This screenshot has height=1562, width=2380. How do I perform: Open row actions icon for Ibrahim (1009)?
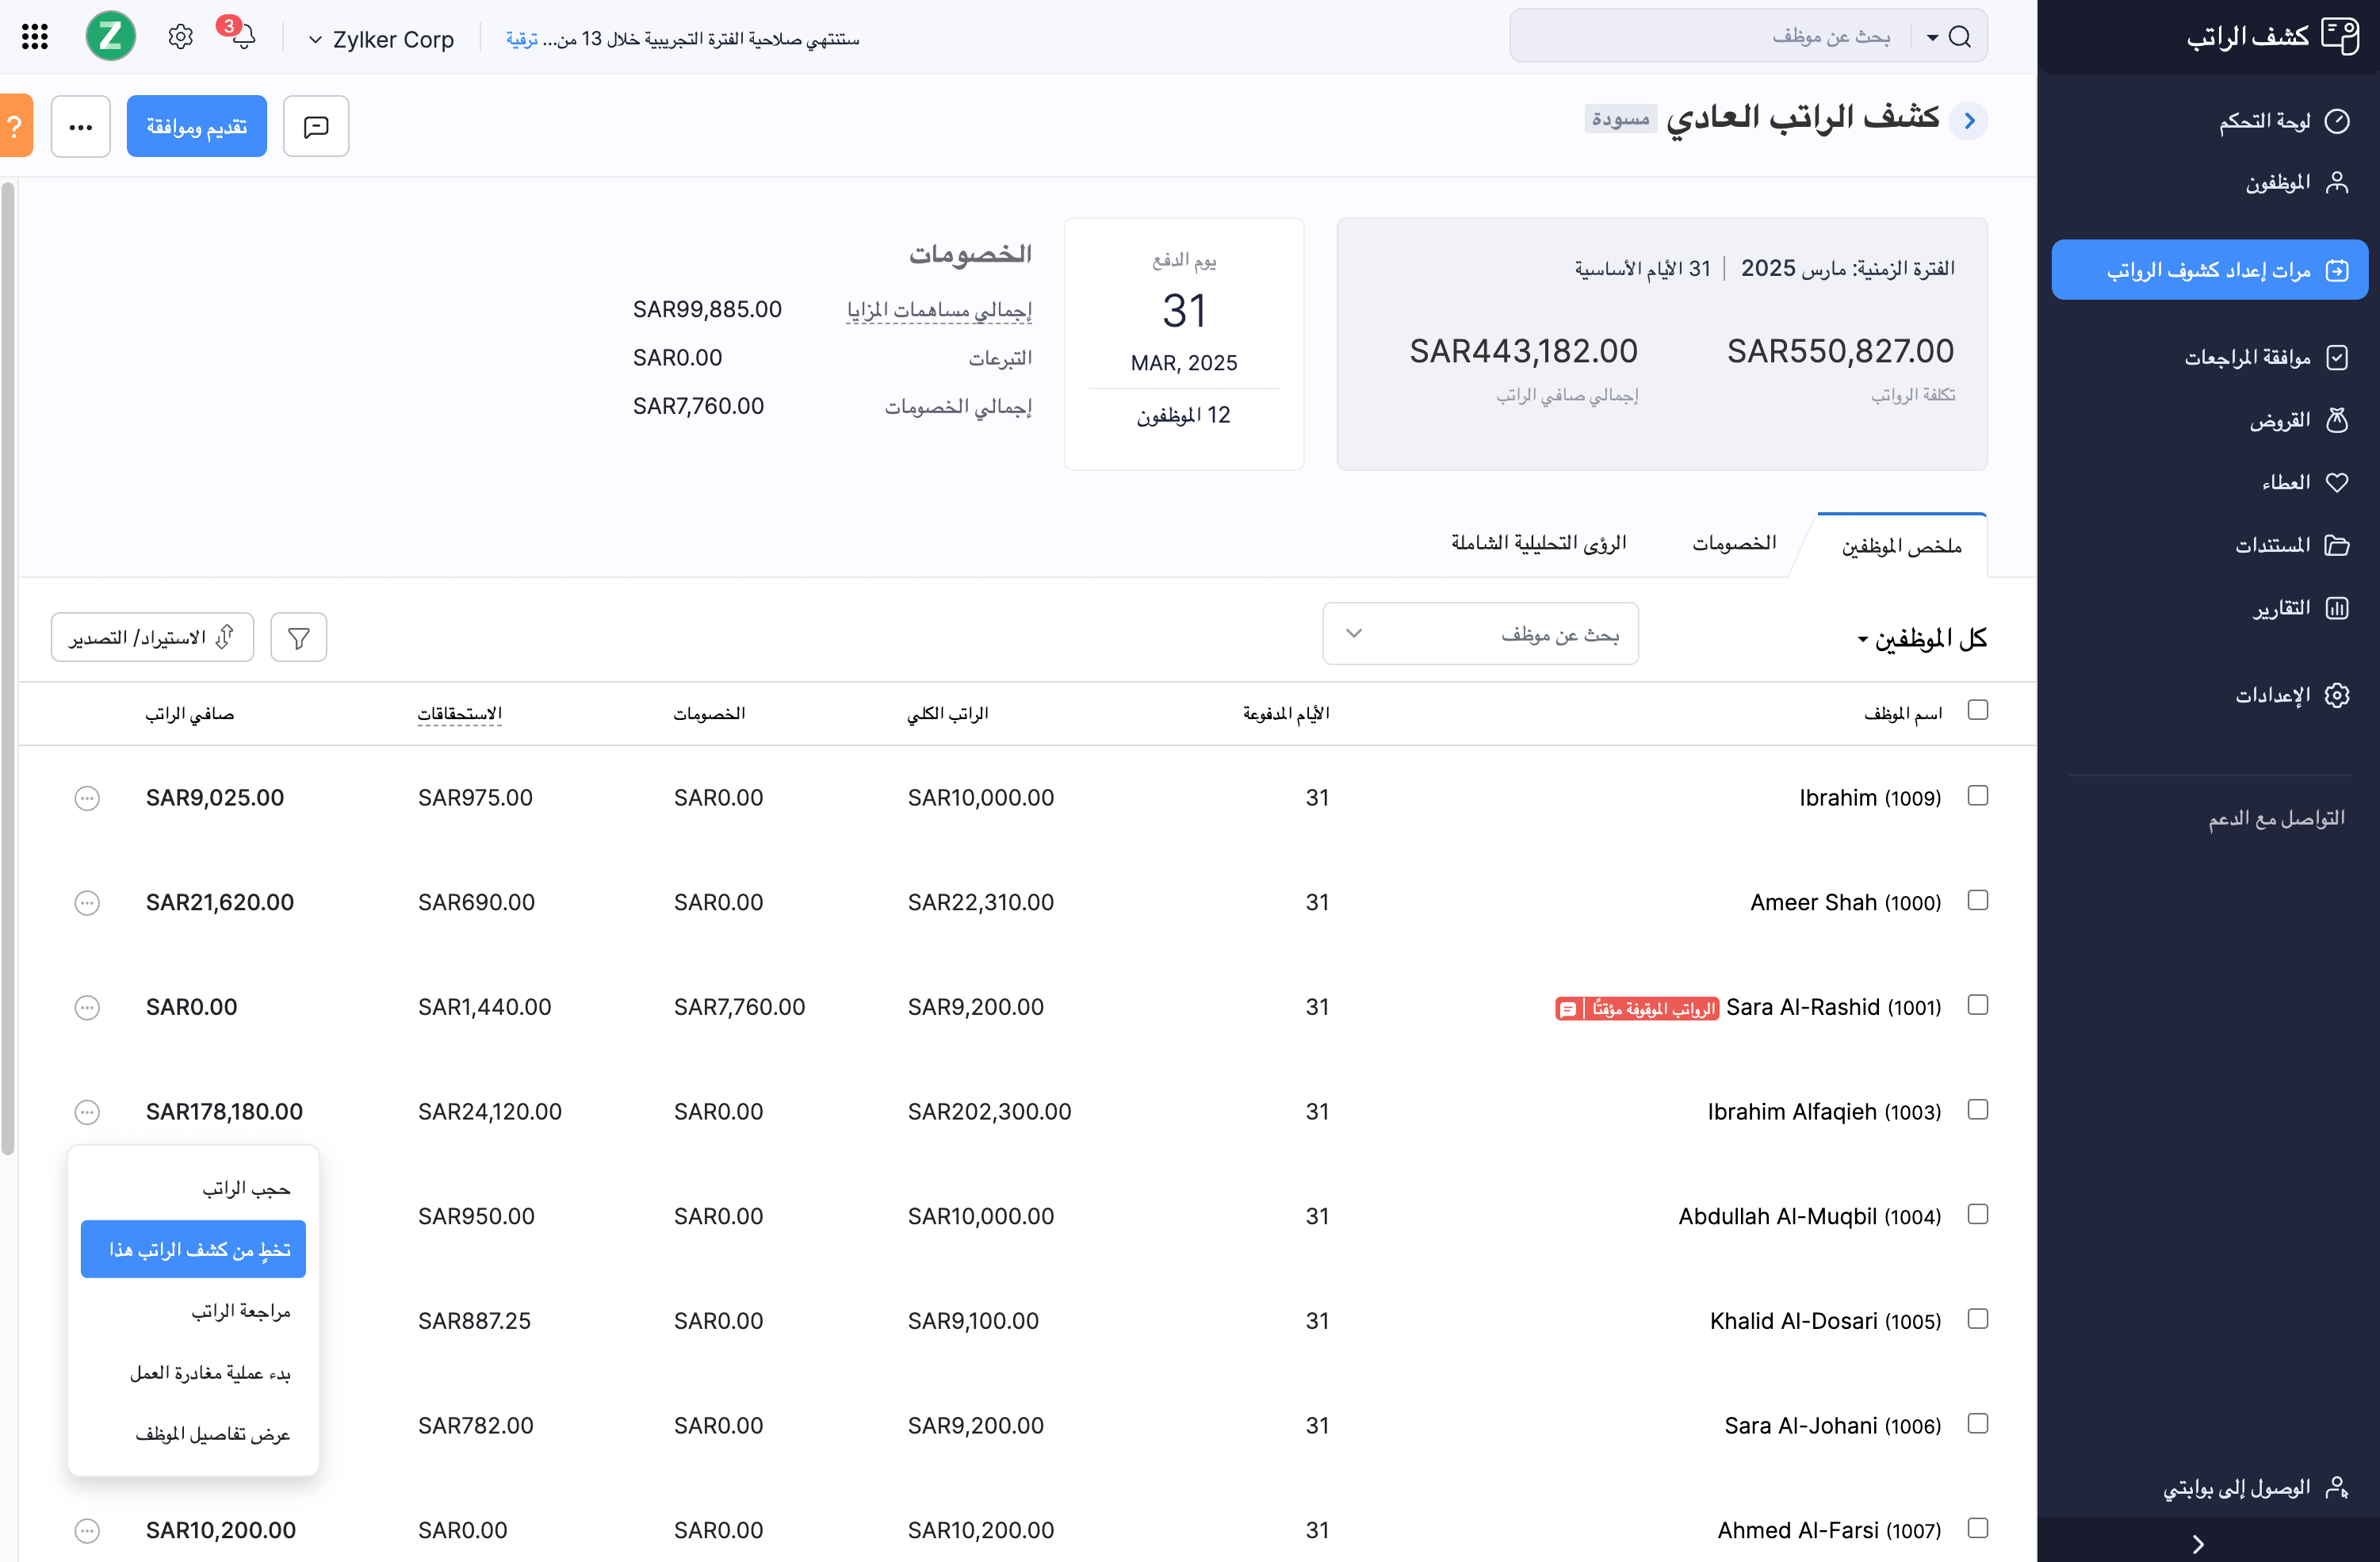[x=87, y=798]
